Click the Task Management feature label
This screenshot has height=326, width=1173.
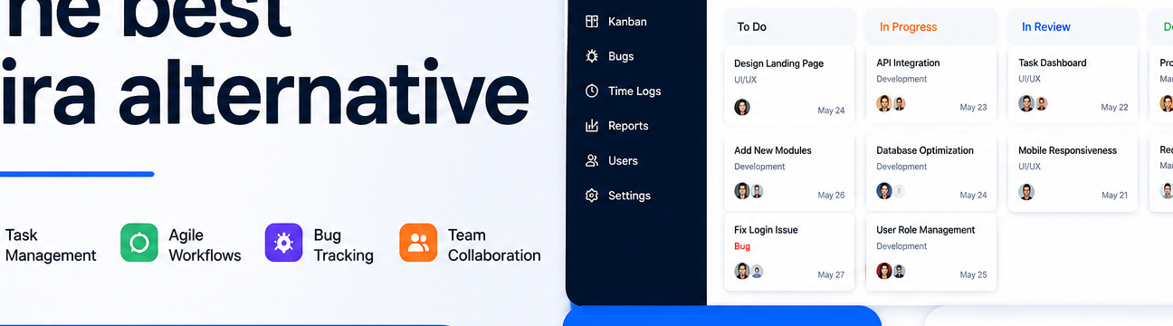click(x=51, y=245)
